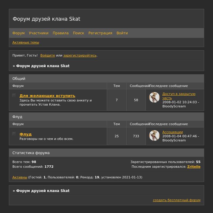Open the Правила menu item
This screenshot has height=213, width=213.
(61, 33)
